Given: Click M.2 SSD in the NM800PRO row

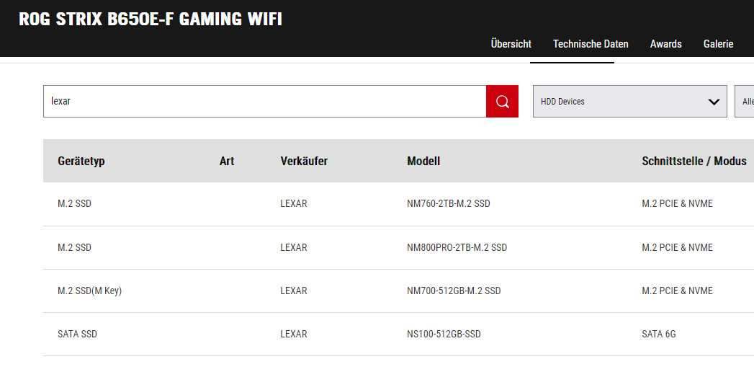Looking at the screenshot, I should [74, 247].
